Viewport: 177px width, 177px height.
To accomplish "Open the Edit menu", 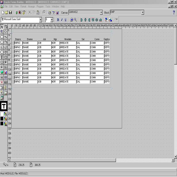I will (11, 6).
